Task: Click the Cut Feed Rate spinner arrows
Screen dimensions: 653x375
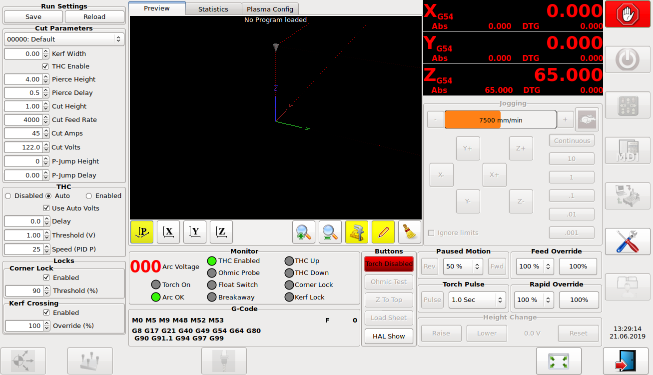Action: (46, 119)
